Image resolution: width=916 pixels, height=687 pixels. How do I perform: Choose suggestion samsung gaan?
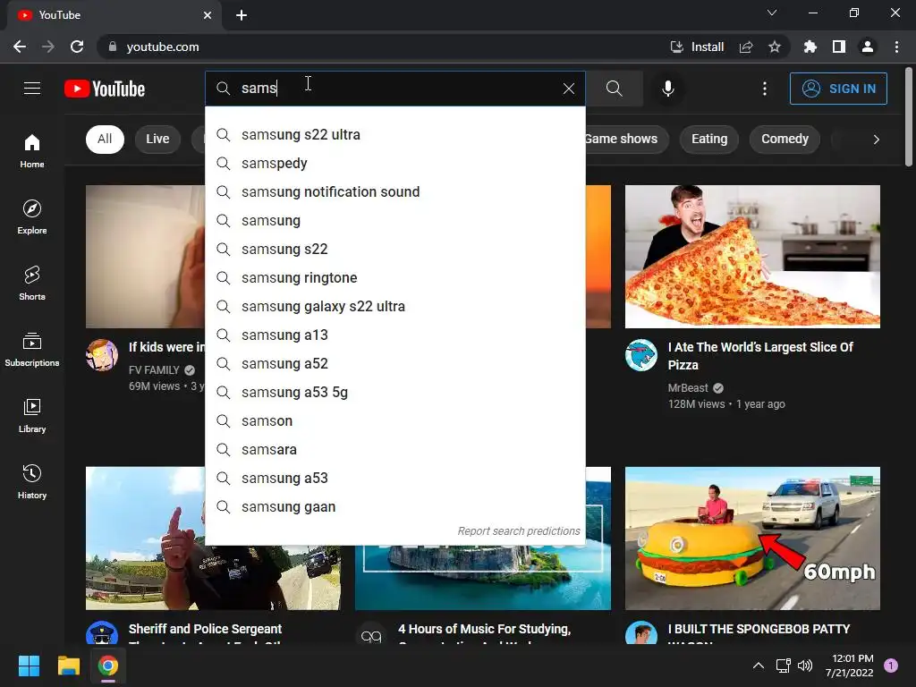click(x=394, y=506)
